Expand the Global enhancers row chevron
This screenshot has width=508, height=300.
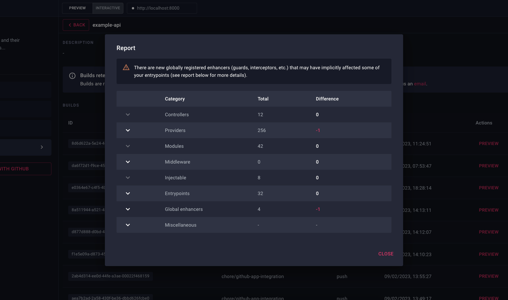click(128, 209)
